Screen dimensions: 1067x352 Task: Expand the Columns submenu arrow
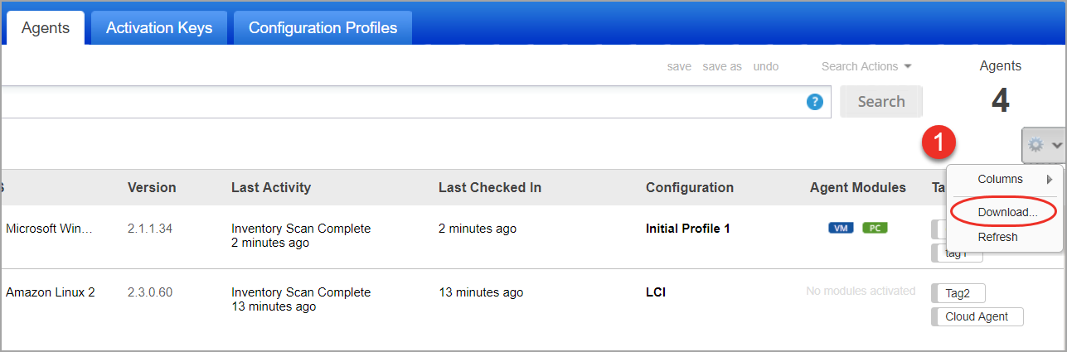(1050, 180)
